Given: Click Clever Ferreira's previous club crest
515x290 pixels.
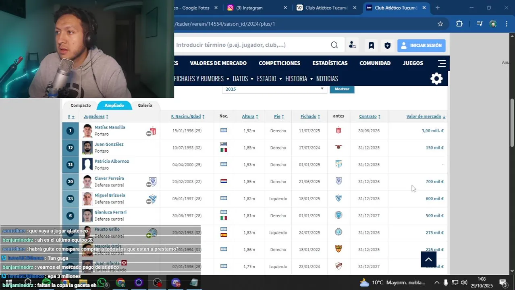Looking at the screenshot, I should 338,181.
